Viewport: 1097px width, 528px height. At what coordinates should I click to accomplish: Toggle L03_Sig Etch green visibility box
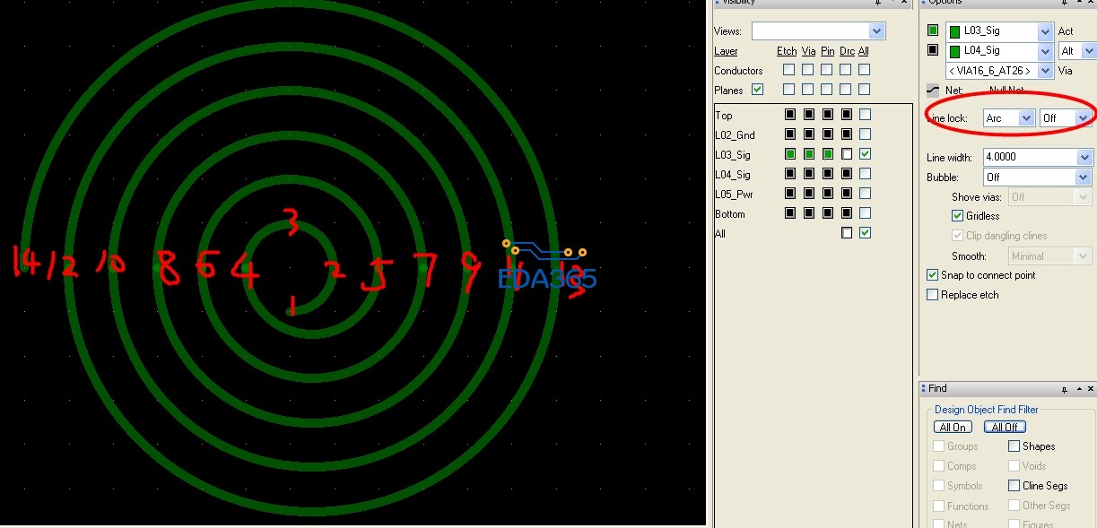[789, 154]
